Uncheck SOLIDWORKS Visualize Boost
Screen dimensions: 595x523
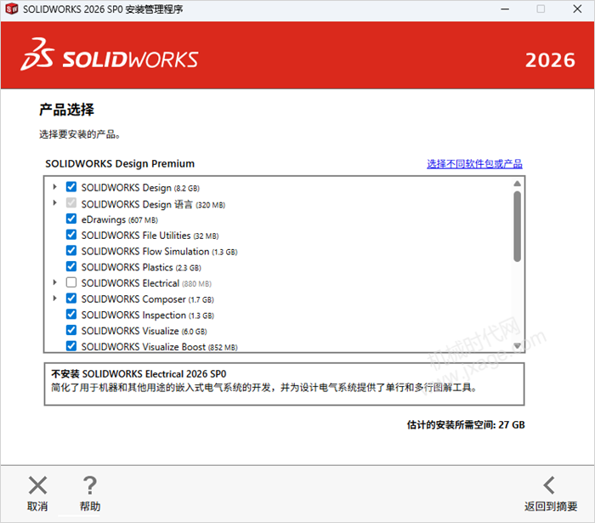click(71, 346)
